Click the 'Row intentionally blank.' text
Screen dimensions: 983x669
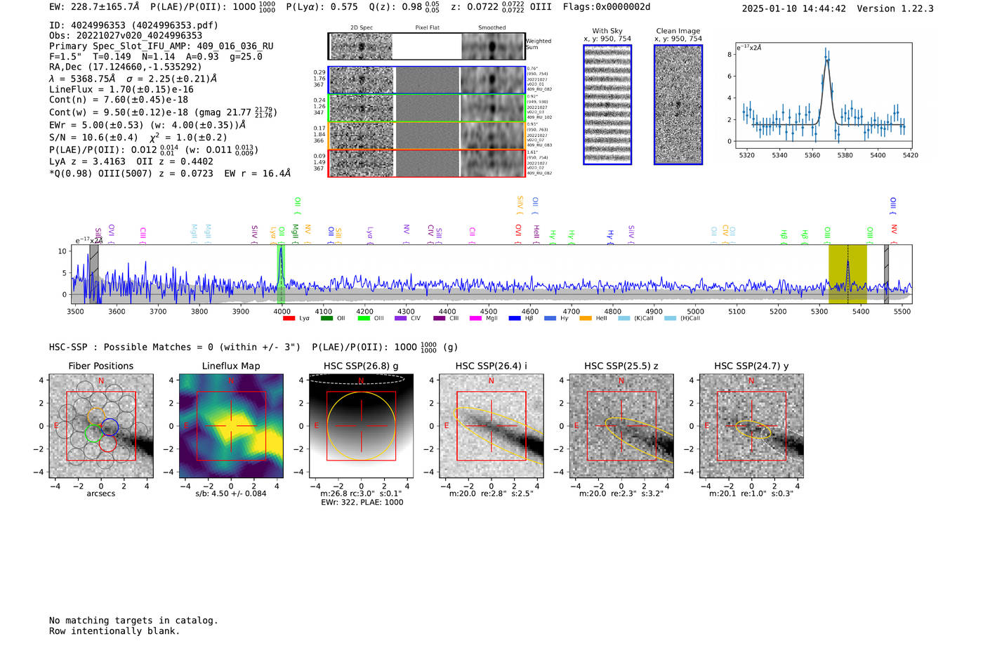[114, 631]
